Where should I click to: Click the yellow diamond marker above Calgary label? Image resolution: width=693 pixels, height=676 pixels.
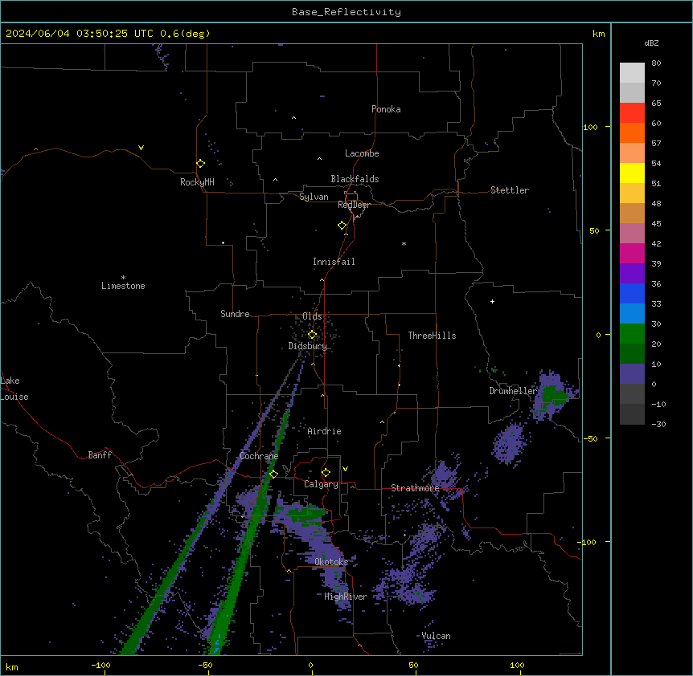(x=326, y=473)
